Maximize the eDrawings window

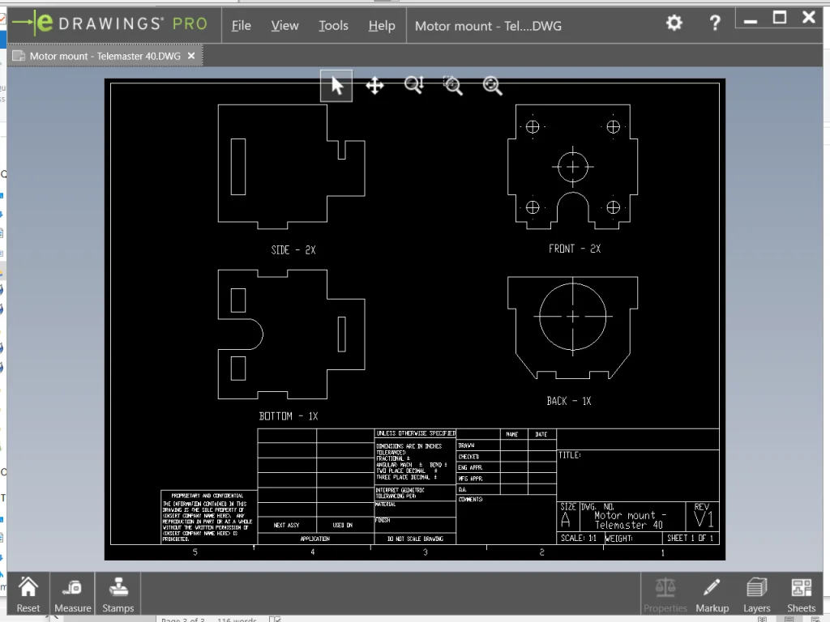pyautogui.click(x=780, y=18)
